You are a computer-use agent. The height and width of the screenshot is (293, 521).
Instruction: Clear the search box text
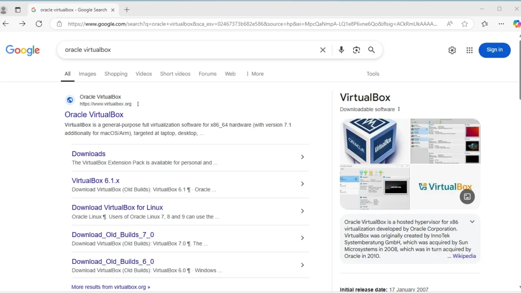[x=323, y=50]
